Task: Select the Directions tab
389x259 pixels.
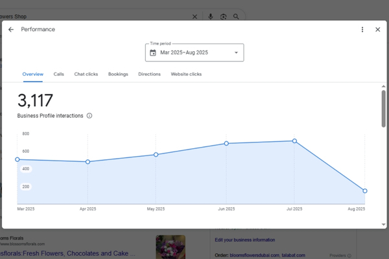Action: (x=149, y=74)
